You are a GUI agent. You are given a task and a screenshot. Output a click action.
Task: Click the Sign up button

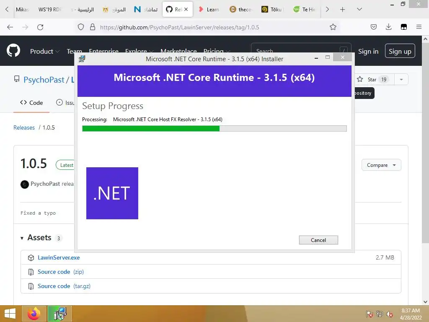point(400,51)
